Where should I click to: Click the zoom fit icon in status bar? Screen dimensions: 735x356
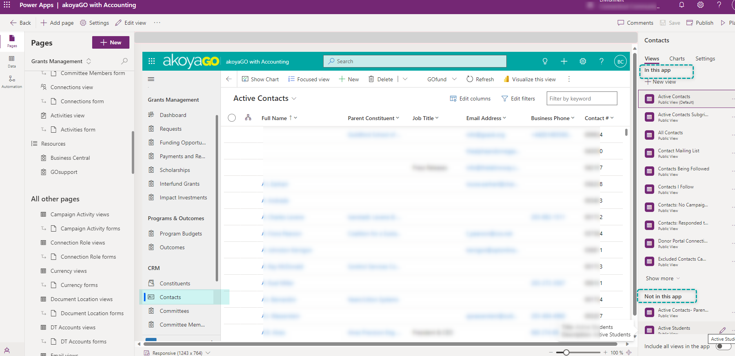point(629,352)
